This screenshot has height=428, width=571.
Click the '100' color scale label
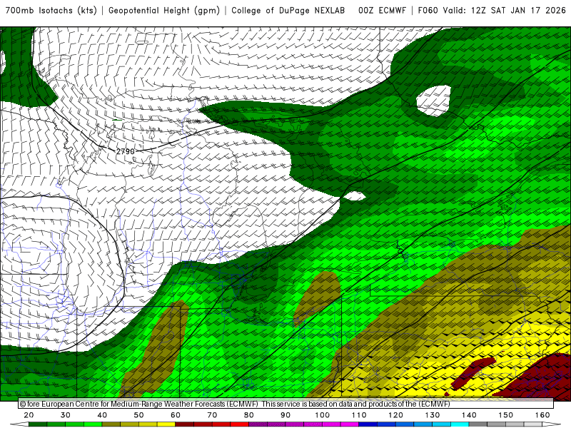(x=323, y=415)
